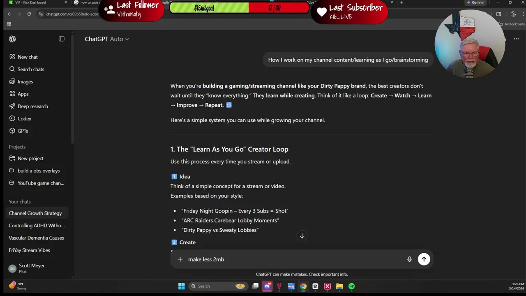Open Controlling ADHD Witho... chat
The height and width of the screenshot is (296, 526).
click(37, 225)
